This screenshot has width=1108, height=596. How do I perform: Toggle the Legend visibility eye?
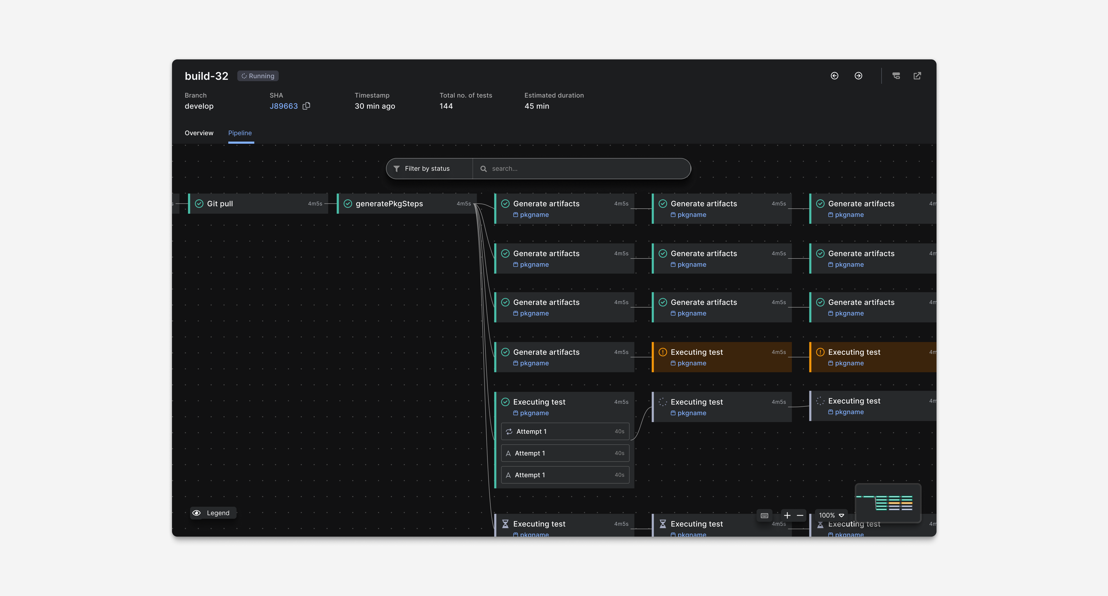(196, 513)
